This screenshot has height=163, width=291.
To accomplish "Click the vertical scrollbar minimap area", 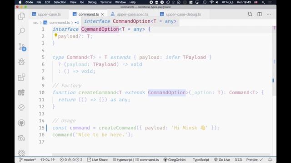I will 274,61.
